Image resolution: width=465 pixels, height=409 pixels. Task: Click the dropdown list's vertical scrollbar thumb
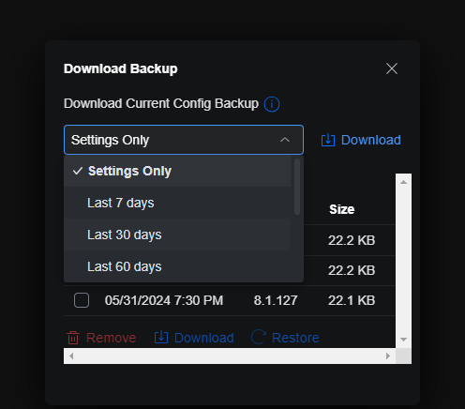[x=297, y=187]
